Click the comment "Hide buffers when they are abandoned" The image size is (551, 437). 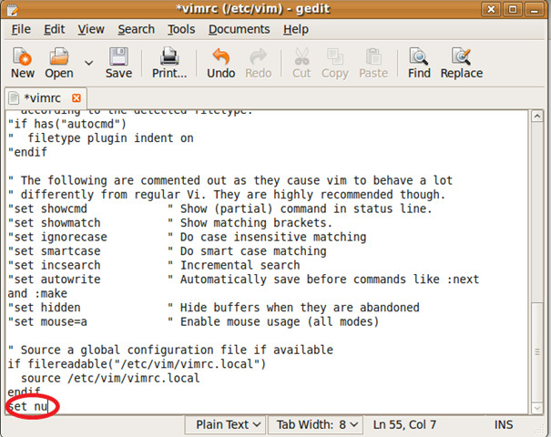(x=300, y=308)
